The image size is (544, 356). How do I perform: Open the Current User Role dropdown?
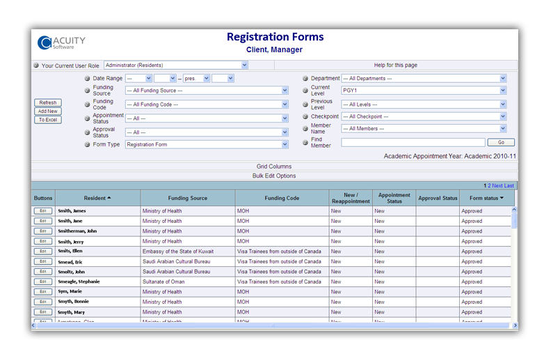coord(176,65)
